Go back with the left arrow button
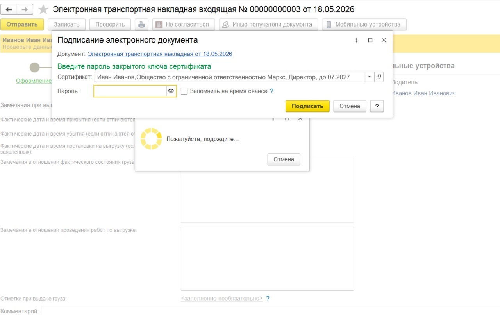 click(9, 9)
